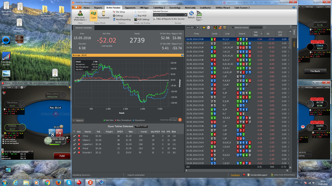
Task: Open the nitro-mvsk hero selector icon
Action: (80, 14)
